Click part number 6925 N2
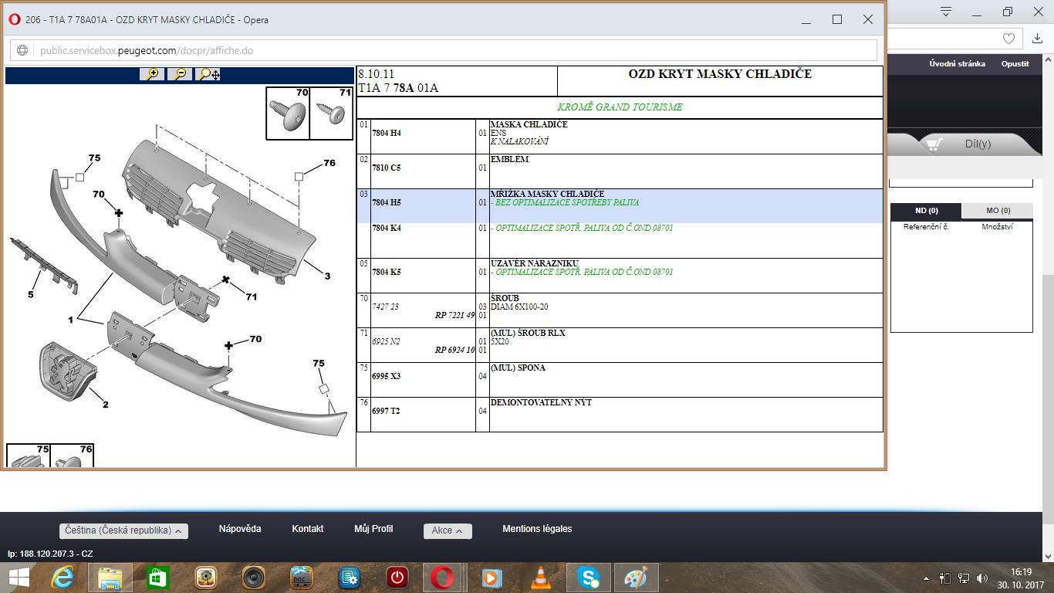 386,341
